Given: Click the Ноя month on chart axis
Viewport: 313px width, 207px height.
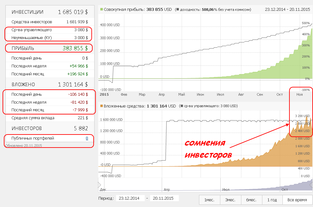Looking at the screenshot, I should (299, 95).
